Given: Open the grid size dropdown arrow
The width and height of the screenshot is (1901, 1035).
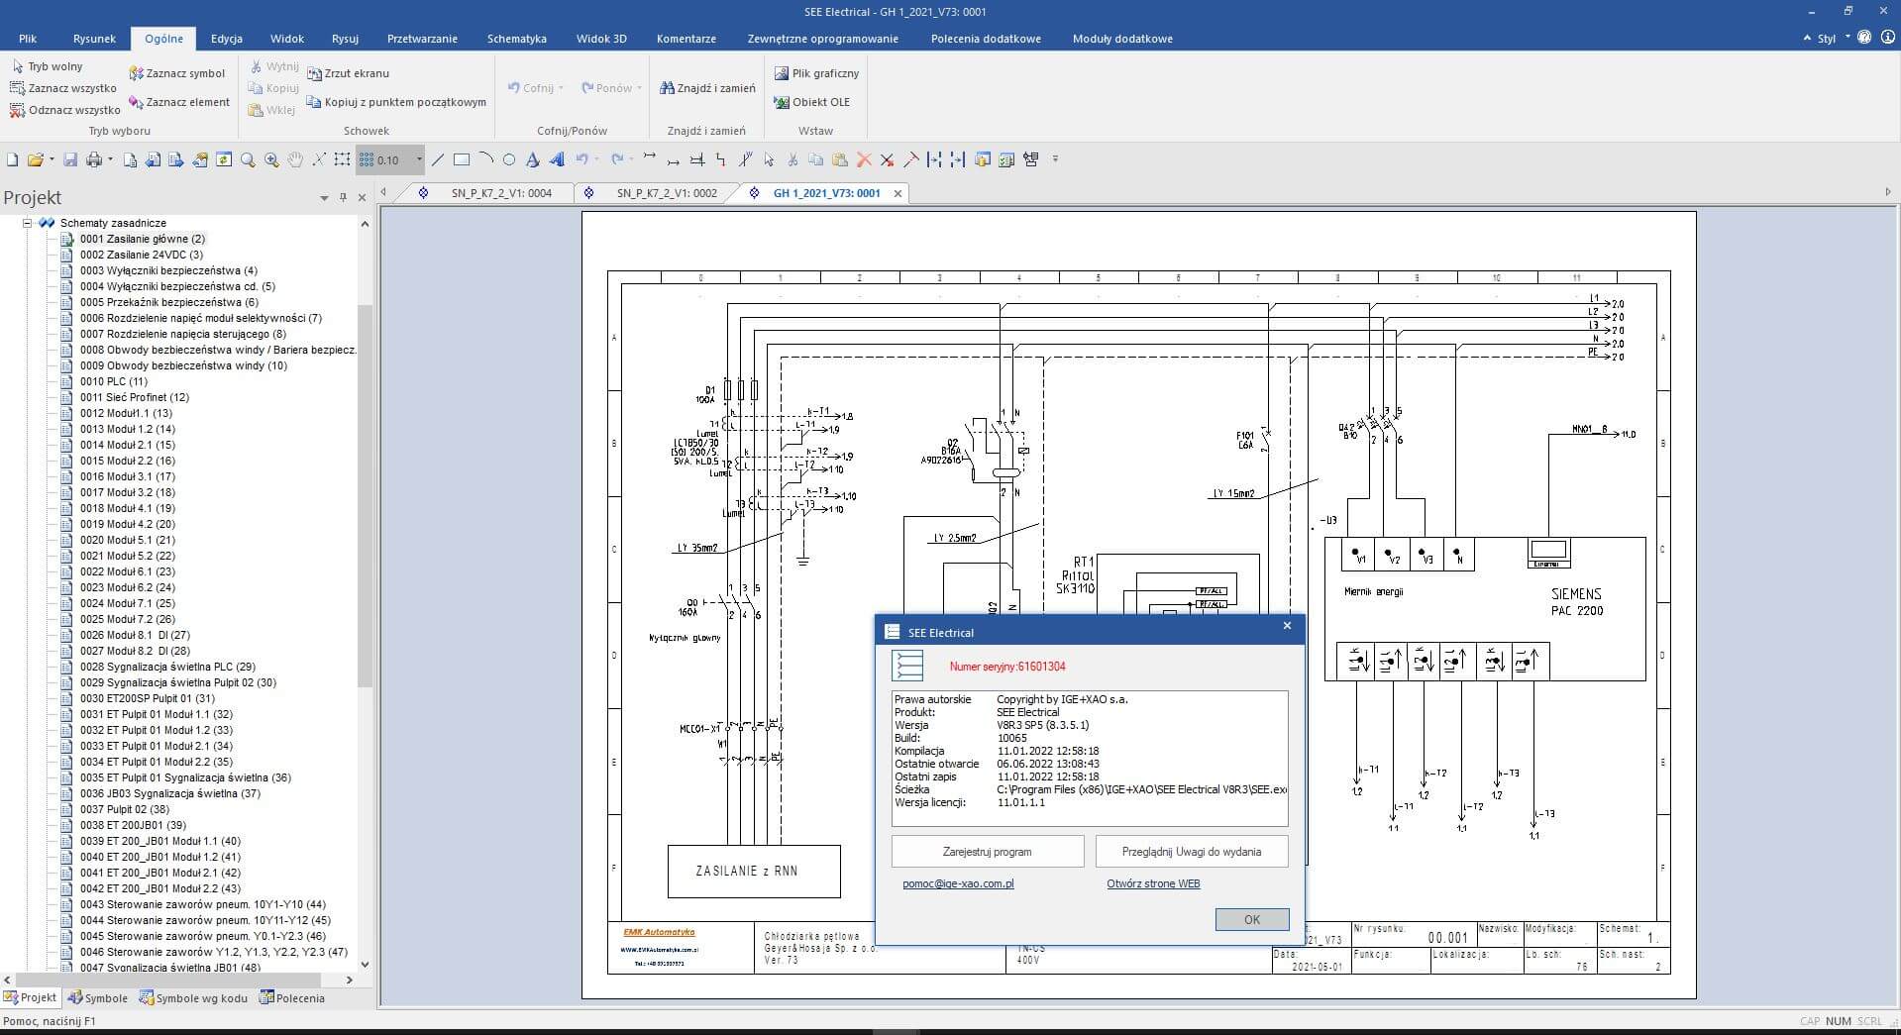Looking at the screenshot, I should point(419,159).
